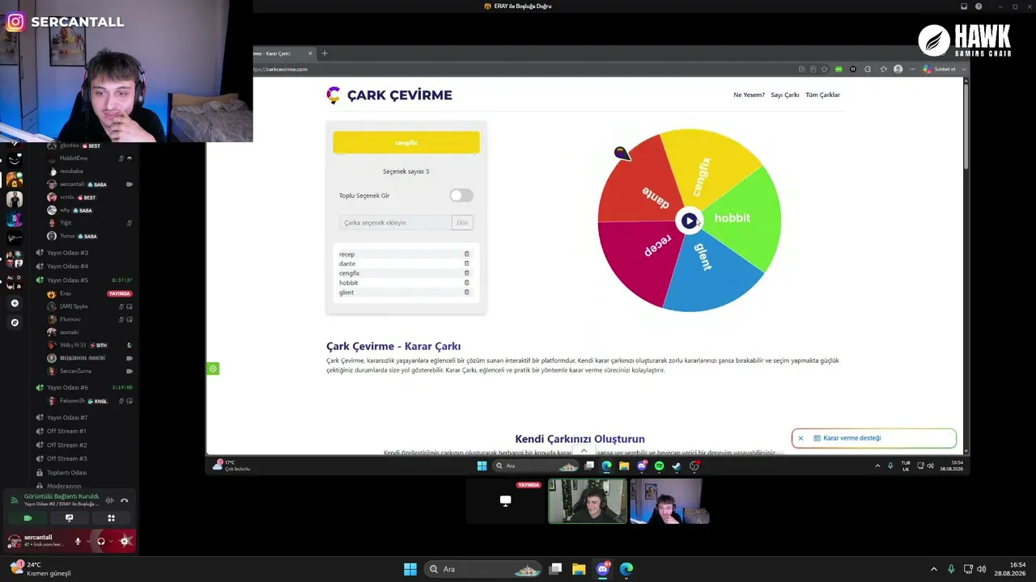Open Discord's Explore Servers compass icon

click(15, 323)
